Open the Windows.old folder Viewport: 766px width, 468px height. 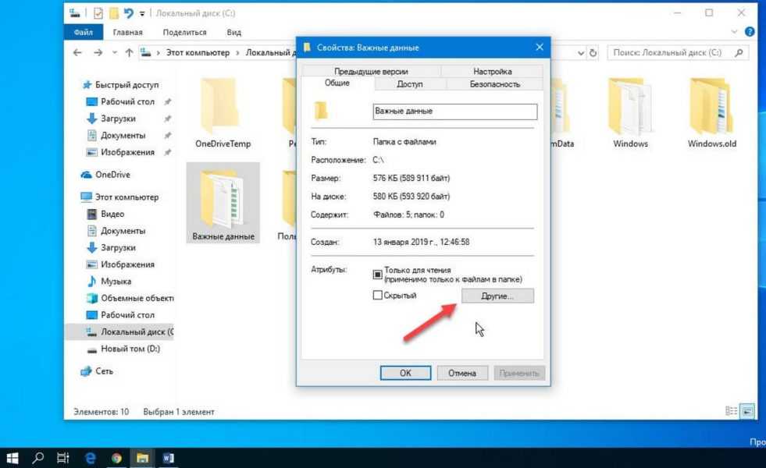[x=711, y=113]
